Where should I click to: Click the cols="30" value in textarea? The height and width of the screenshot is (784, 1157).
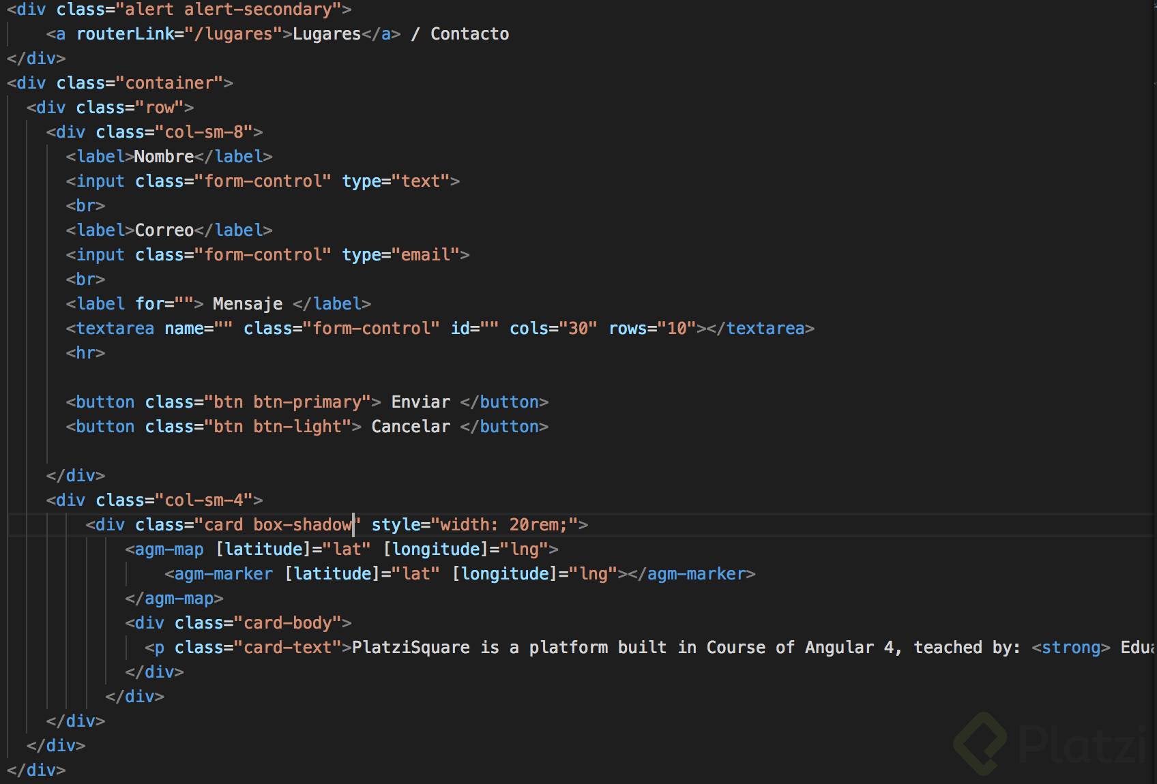click(x=578, y=329)
